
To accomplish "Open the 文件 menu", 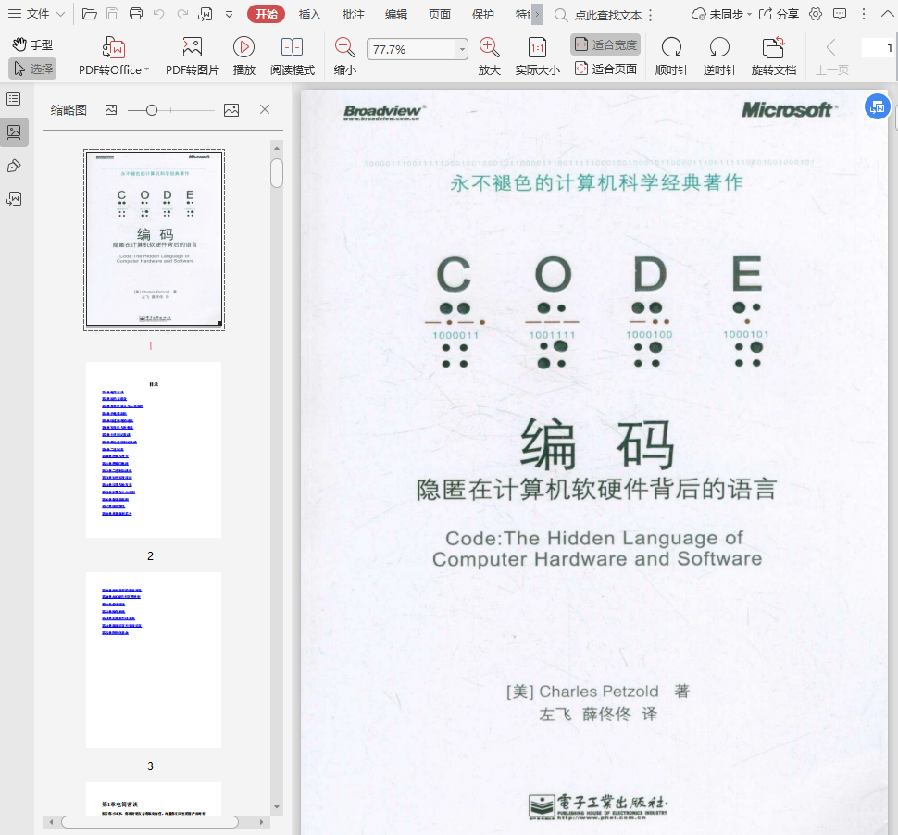I will 37,14.
